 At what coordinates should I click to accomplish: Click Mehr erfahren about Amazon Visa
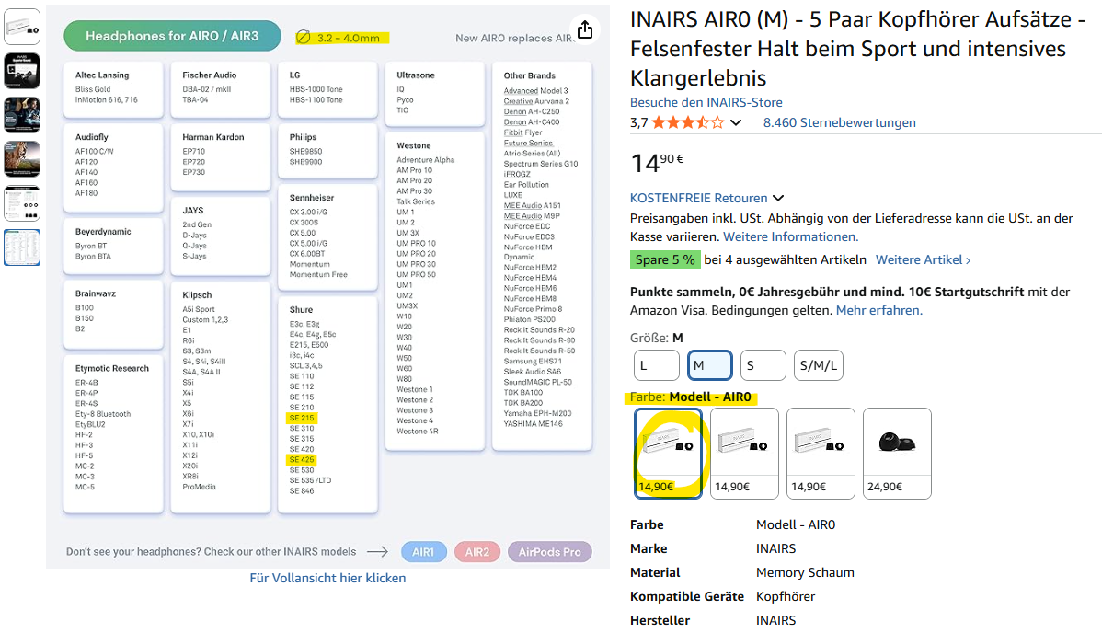pyautogui.click(x=878, y=310)
